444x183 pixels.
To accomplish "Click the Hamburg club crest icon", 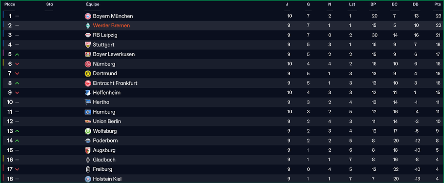I will 88,112.
